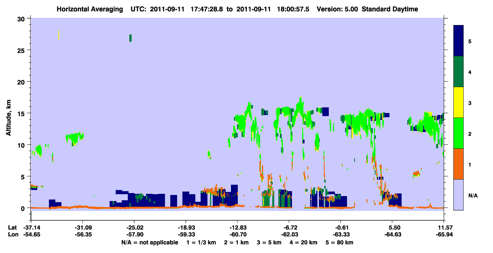Click the longitude value -60.70
The height and width of the screenshot is (253, 493).
tap(237, 234)
